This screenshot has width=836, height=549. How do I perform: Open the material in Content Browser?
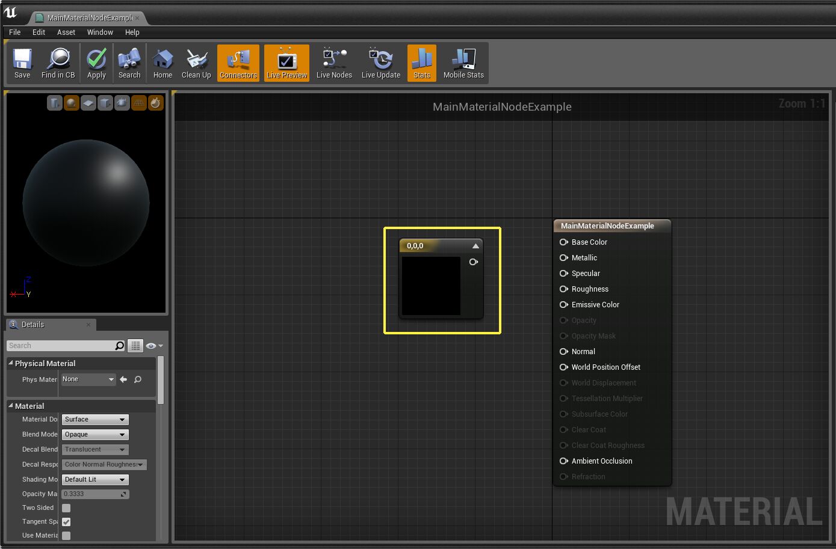point(57,63)
